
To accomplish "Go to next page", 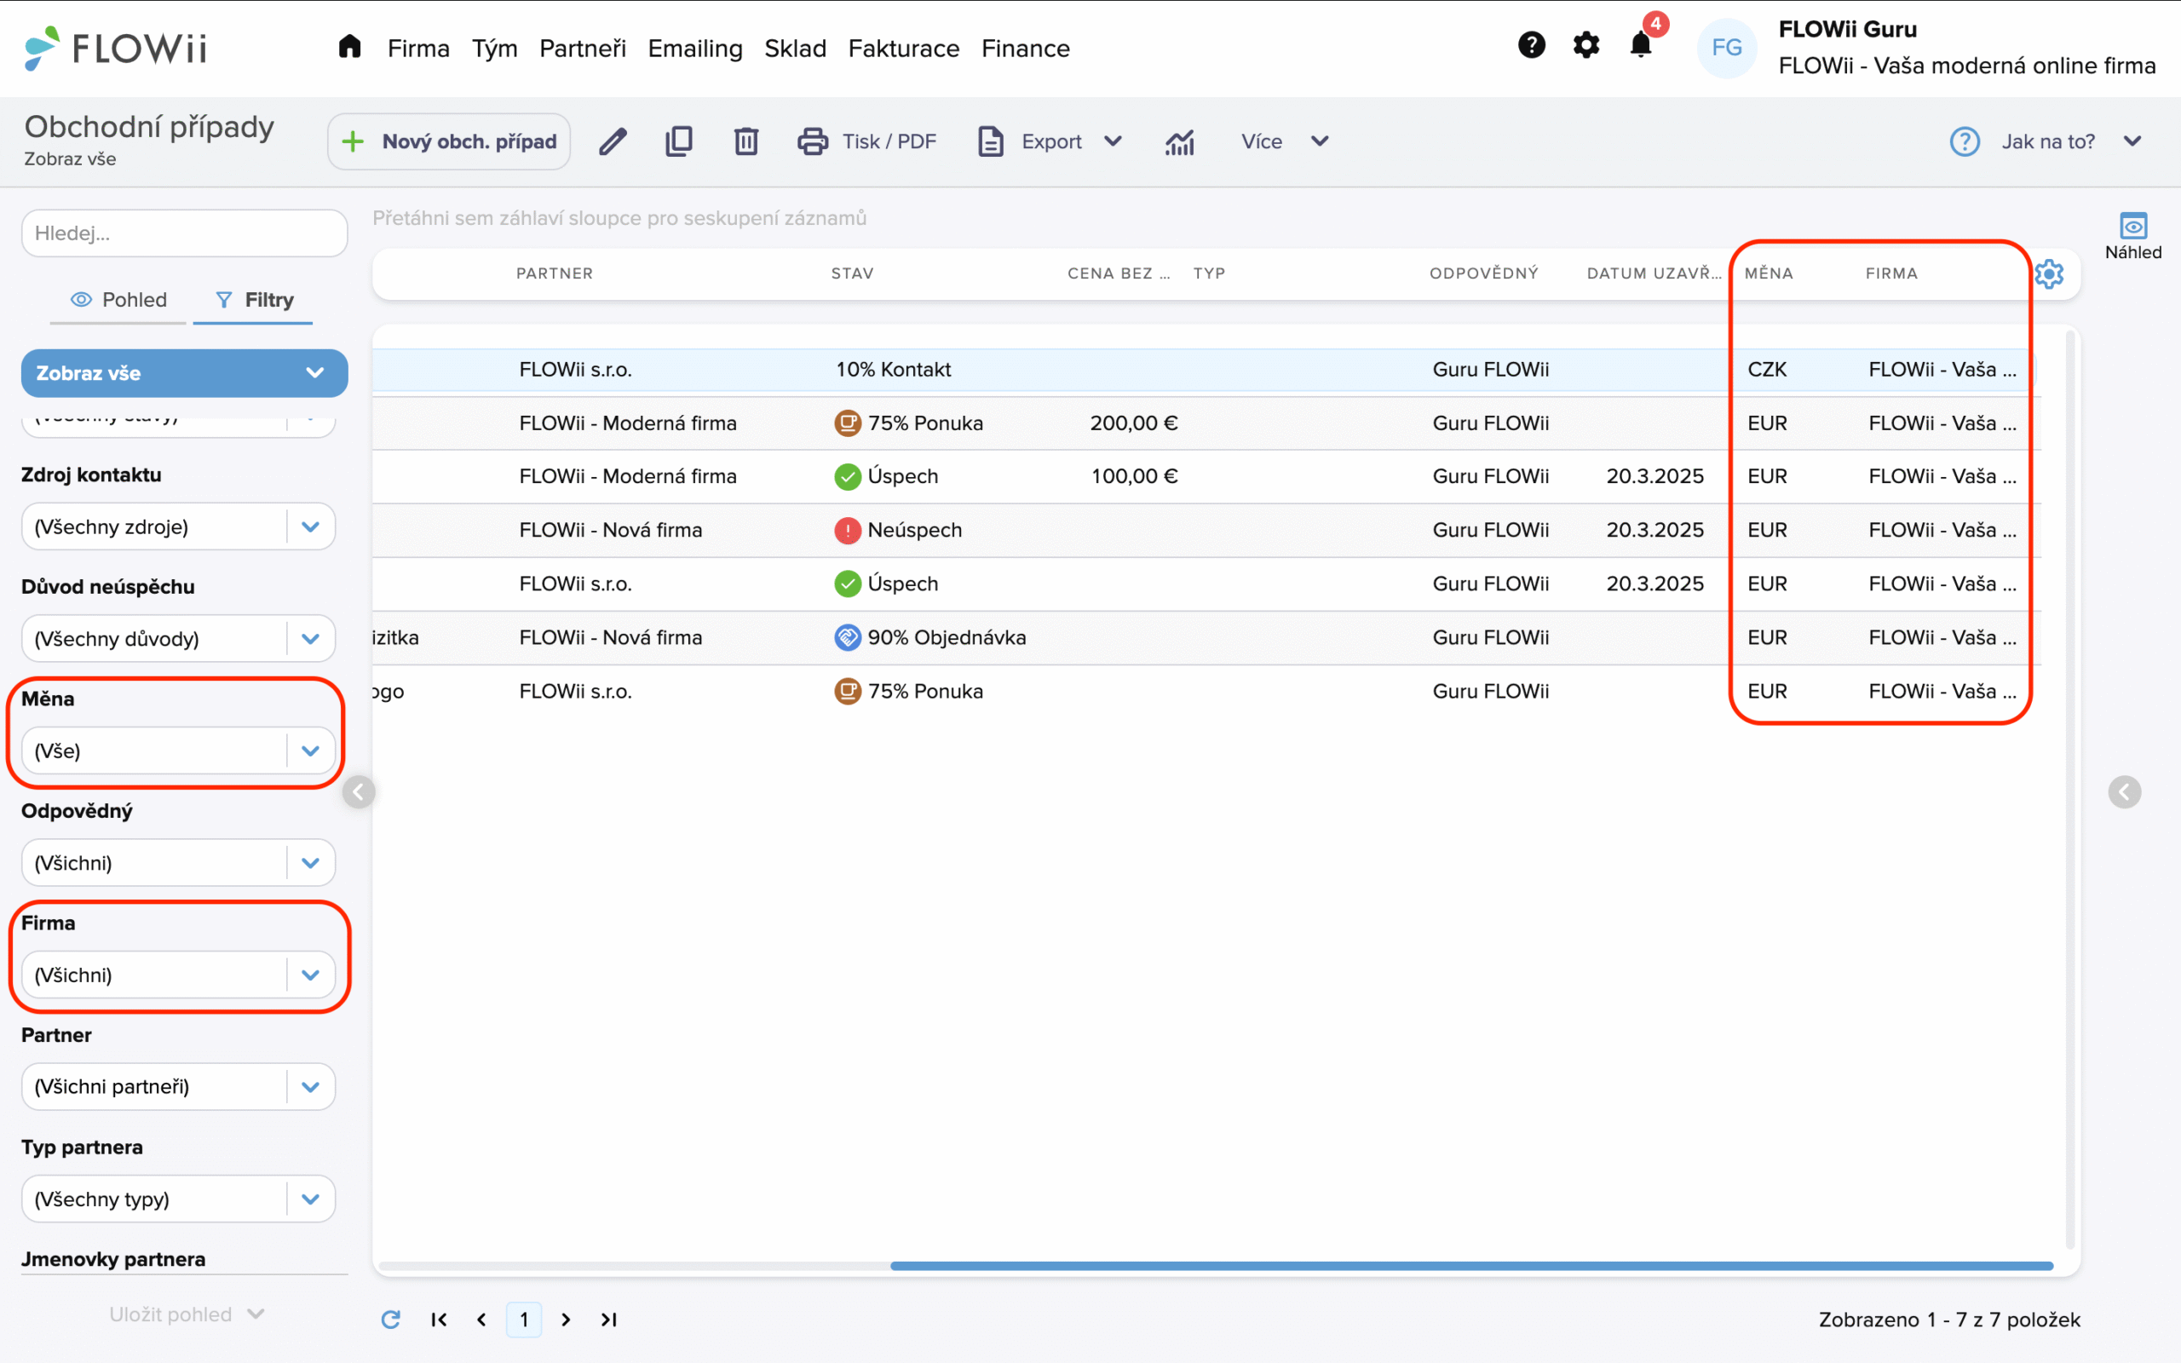I will coord(566,1319).
